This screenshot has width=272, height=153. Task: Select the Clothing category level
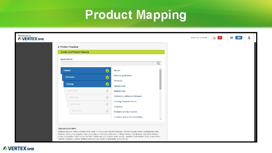pos(87,84)
